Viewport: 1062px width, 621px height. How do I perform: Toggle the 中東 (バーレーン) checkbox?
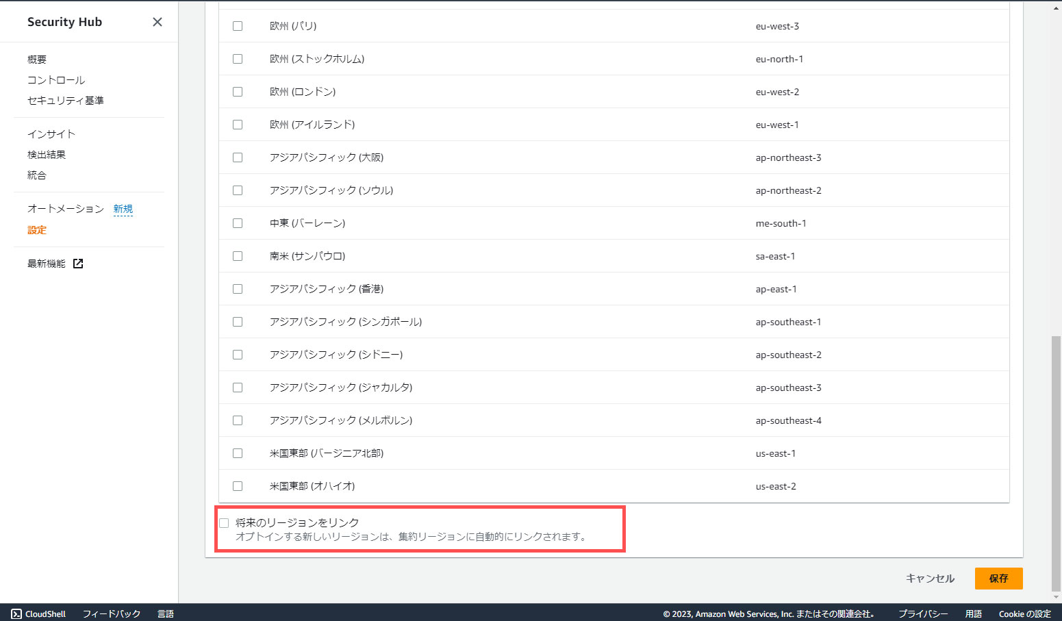click(x=238, y=223)
